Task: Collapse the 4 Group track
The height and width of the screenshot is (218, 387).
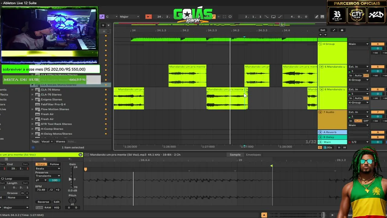Action: point(320,44)
